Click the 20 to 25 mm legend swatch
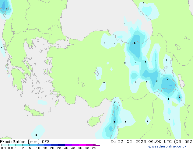The width and height of the screenshot is (193, 149). click(x=54, y=145)
